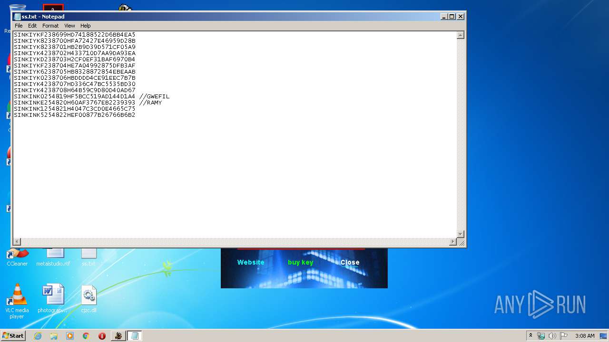Open Opera from the taskbar
The image size is (609, 342).
[102, 336]
